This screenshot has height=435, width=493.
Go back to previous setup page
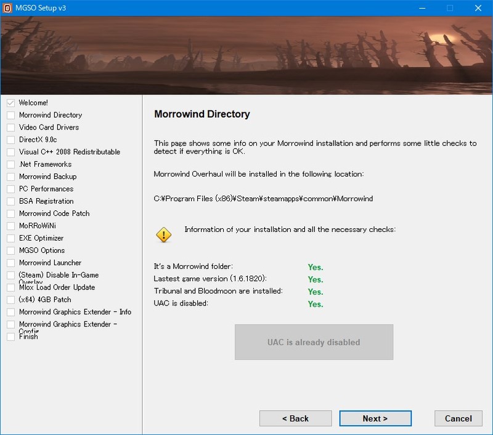[x=295, y=418]
